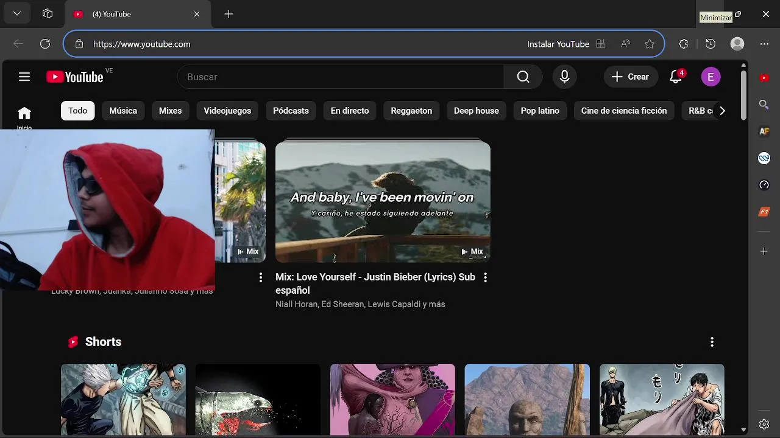
Task: Choose the Deep house chip
Action: point(477,111)
